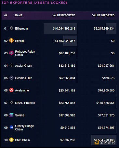Click the Axelar Chain X icon
119x148 pixels.
click(11, 65)
